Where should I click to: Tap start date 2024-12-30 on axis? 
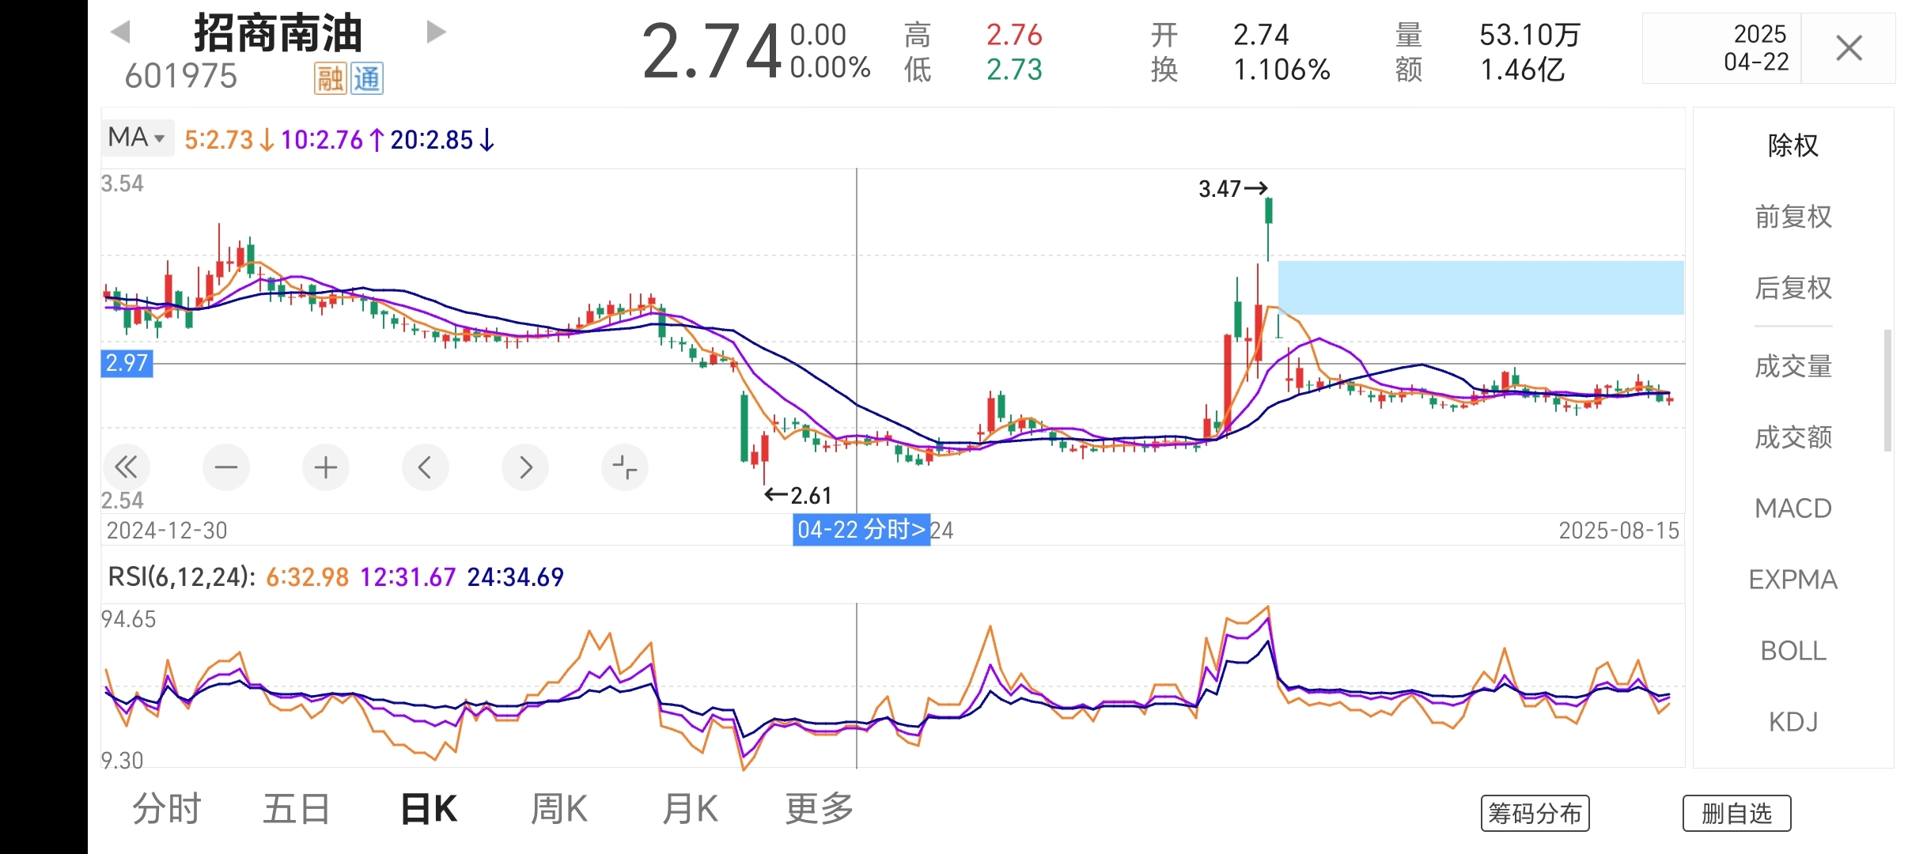[x=167, y=531]
